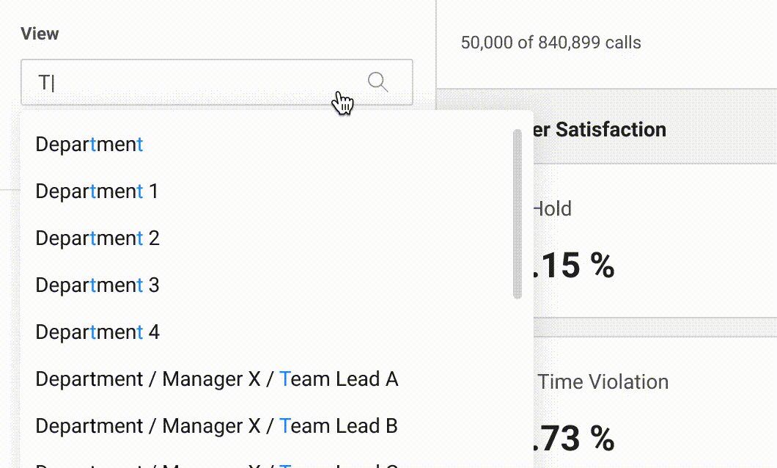Select the plain Department option
The width and height of the screenshot is (777, 468).
89,145
